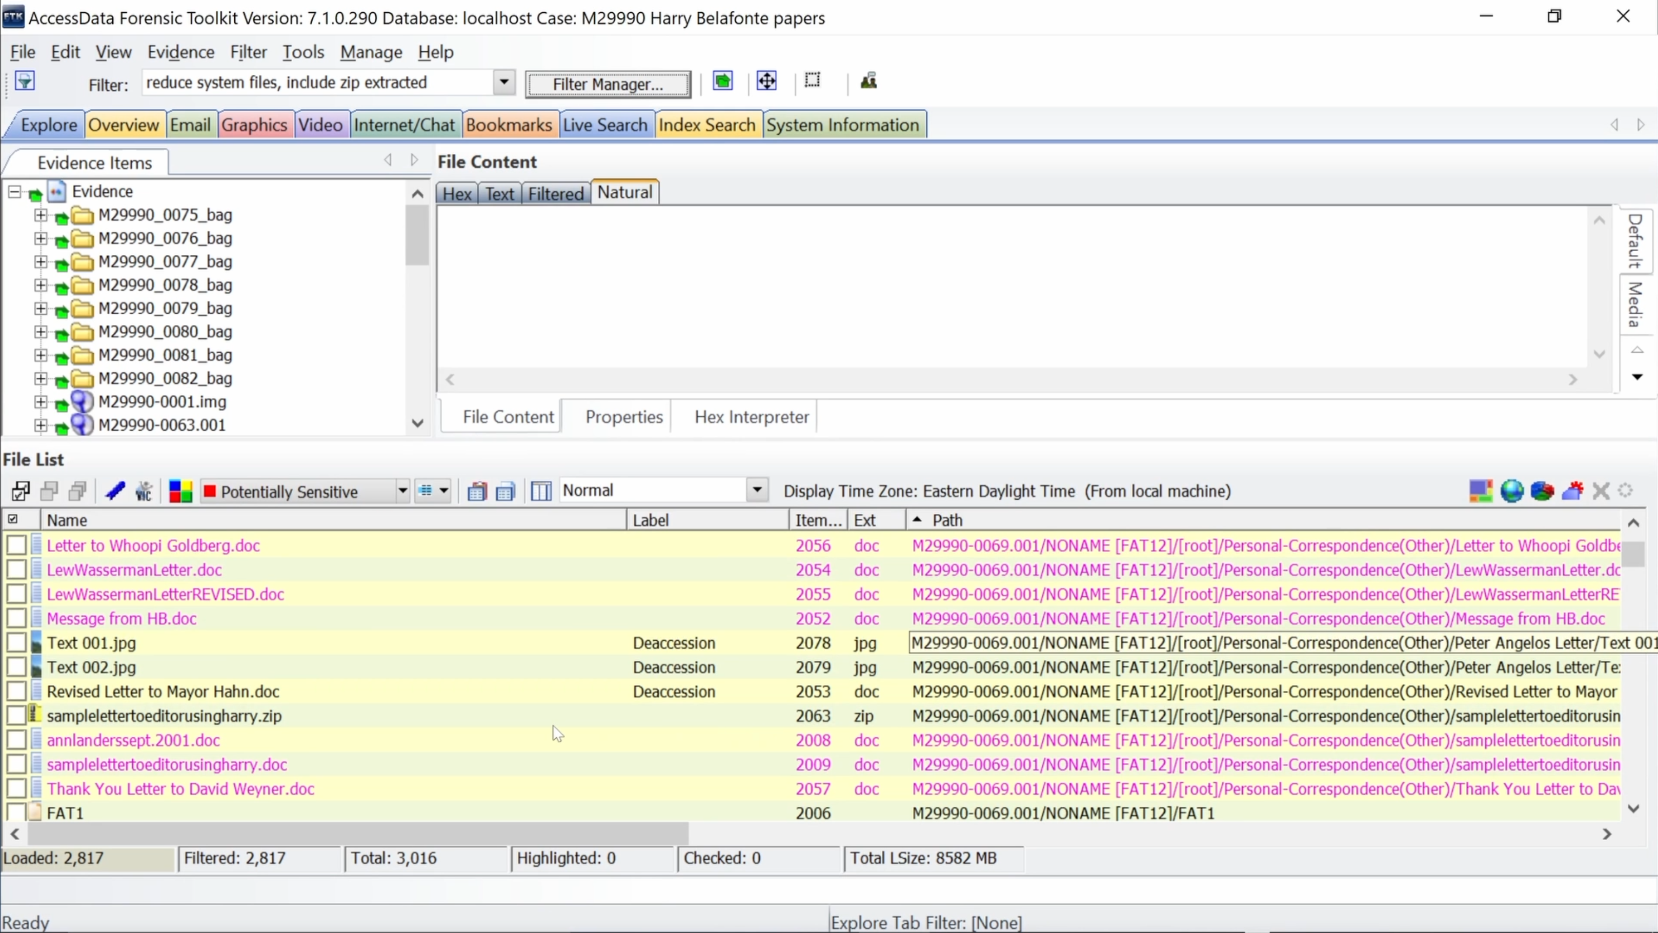Open the Evidence menu

181,52
